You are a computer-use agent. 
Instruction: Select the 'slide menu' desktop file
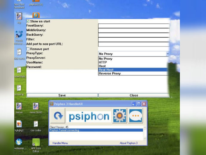click(x=19, y=54)
